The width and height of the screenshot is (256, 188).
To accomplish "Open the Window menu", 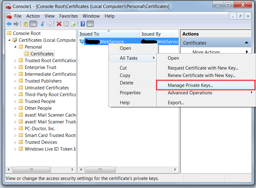I will tap(91, 16).
